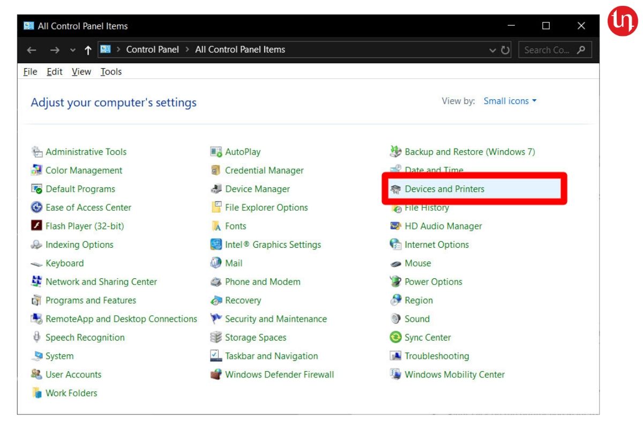
Task: Open the Edit menu
Action: click(x=55, y=71)
